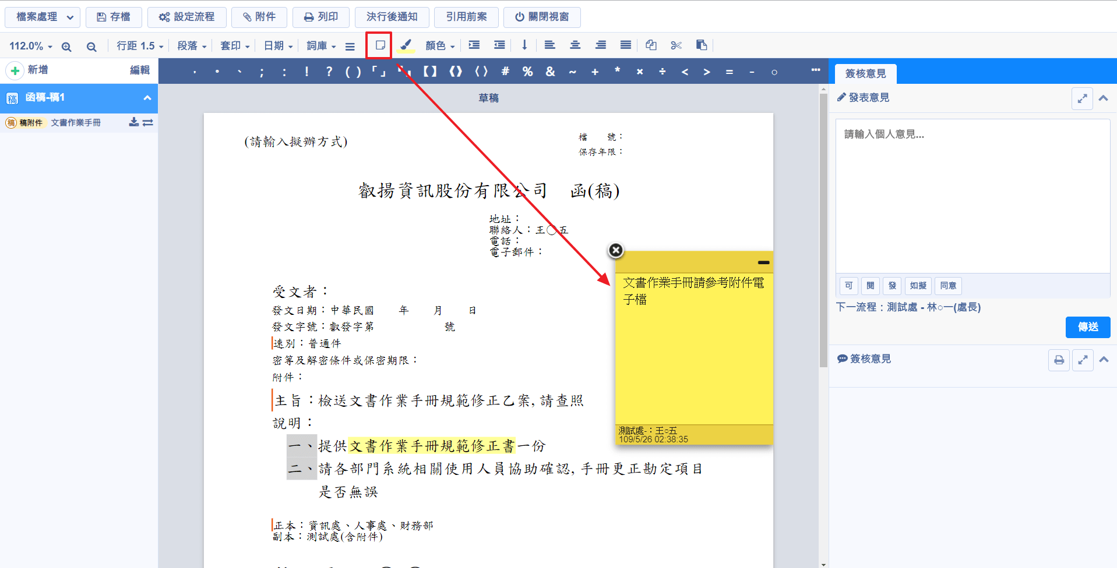The height and width of the screenshot is (568, 1117).
Task: Apply center alignment to text
Action: pos(575,45)
